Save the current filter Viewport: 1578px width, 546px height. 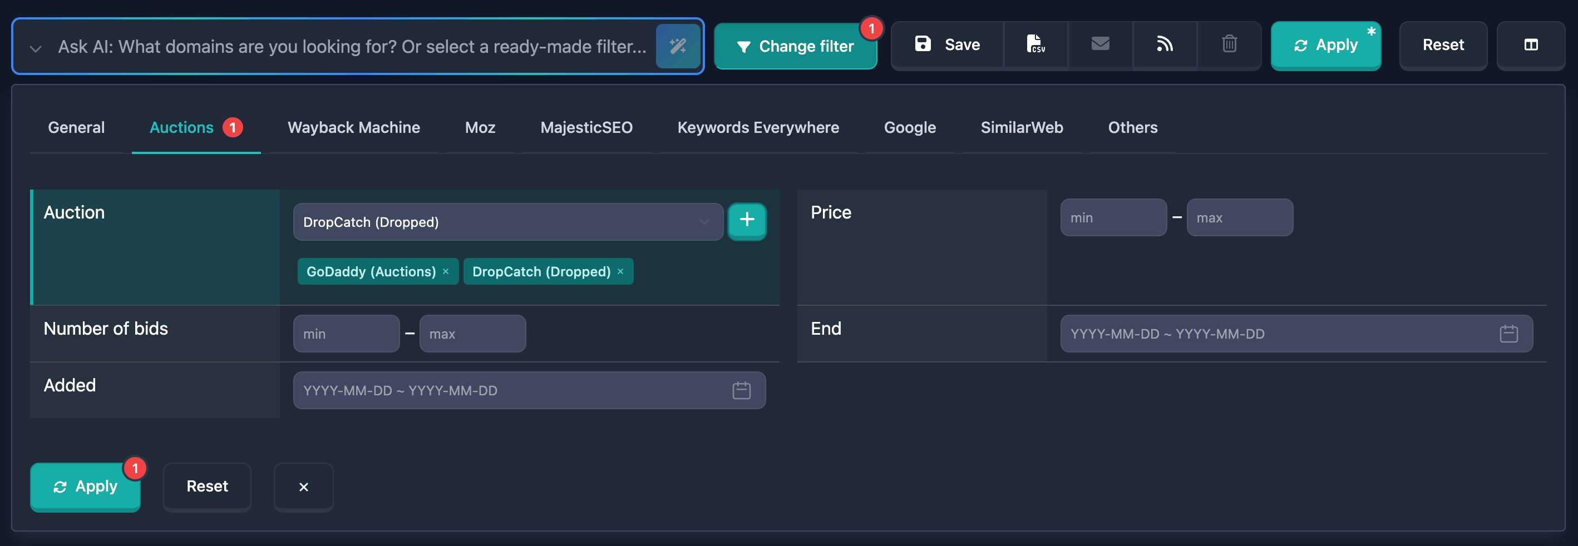[948, 44]
